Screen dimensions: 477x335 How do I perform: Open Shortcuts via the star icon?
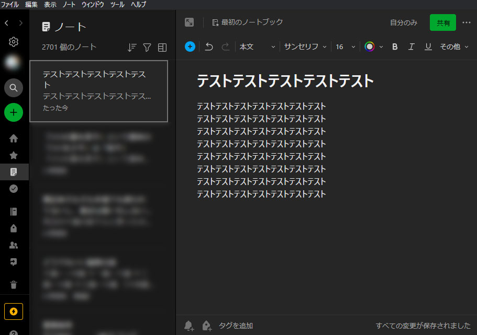[13, 155]
